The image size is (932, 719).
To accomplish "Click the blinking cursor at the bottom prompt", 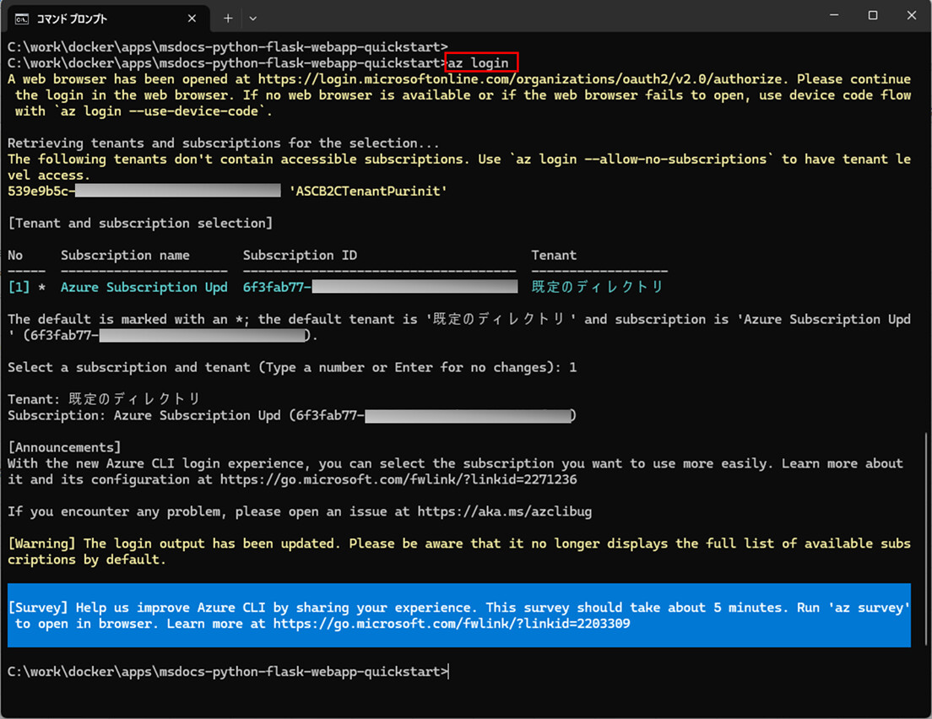I will (x=448, y=671).
